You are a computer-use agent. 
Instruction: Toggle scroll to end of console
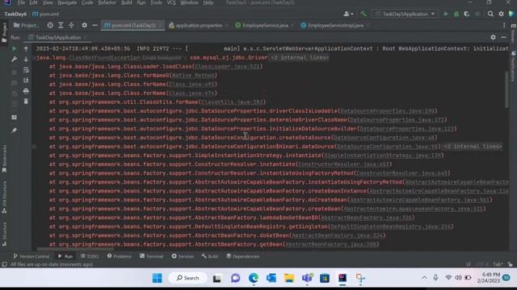pos(26,81)
